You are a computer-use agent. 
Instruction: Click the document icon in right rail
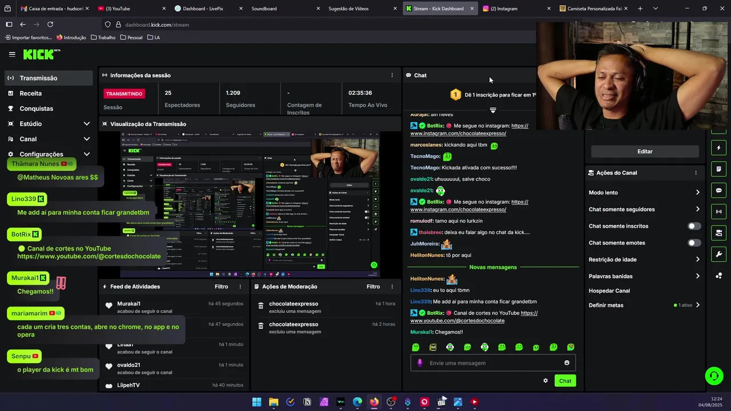pos(719,169)
